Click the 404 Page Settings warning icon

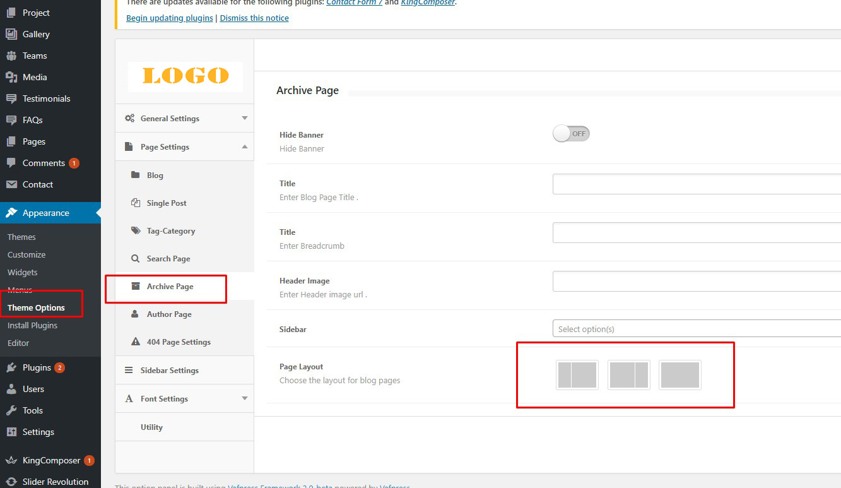(136, 342)
